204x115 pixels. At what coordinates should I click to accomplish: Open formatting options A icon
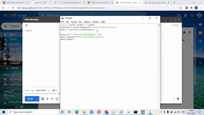click(42, 99)
